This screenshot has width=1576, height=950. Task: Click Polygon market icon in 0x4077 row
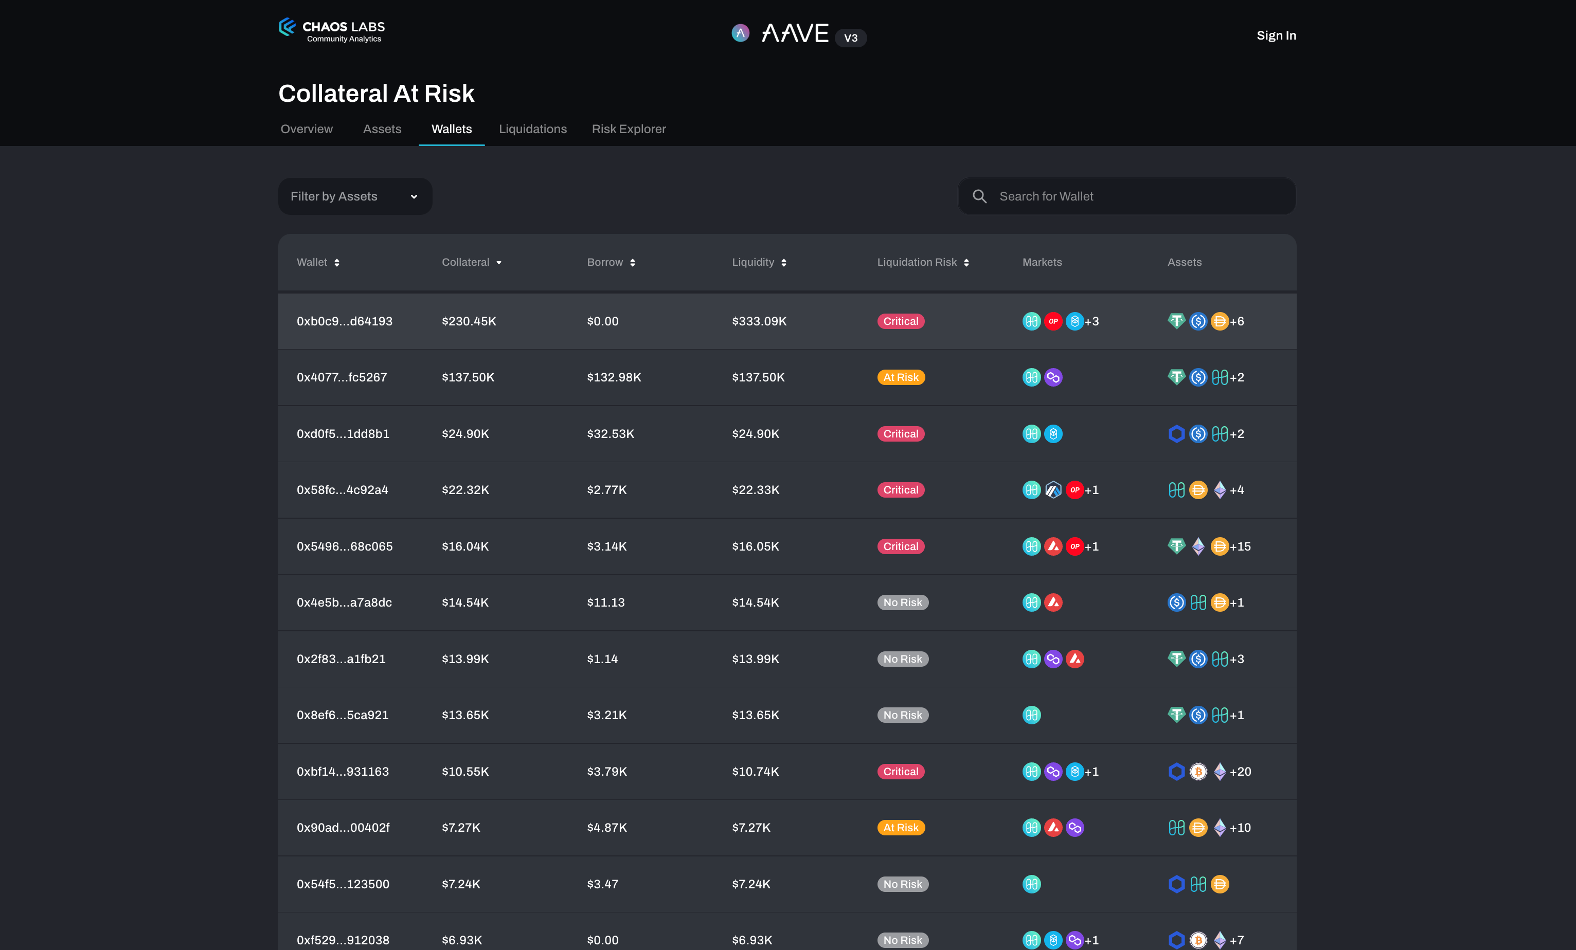1053,377
